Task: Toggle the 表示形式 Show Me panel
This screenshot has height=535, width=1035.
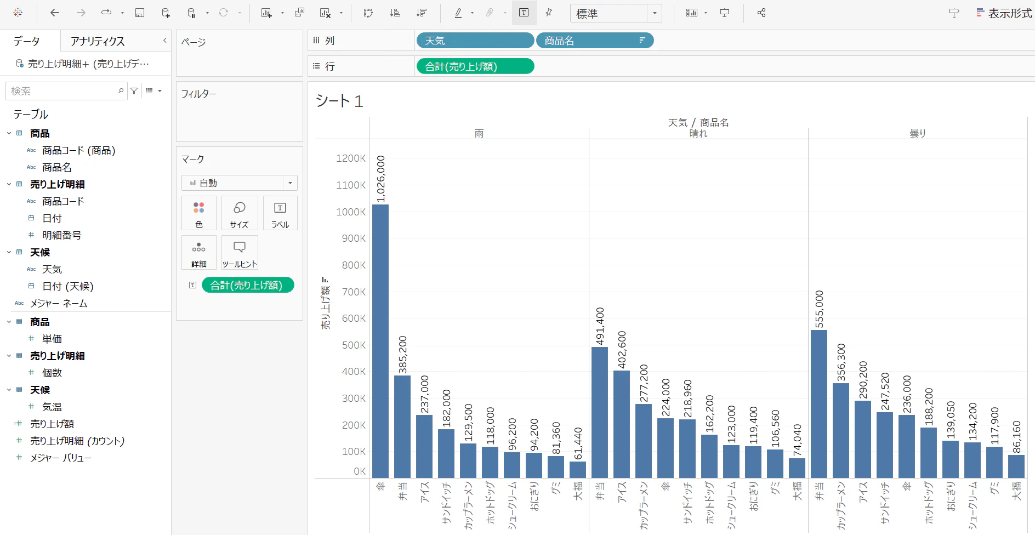Action: [x=1004, y=13]
